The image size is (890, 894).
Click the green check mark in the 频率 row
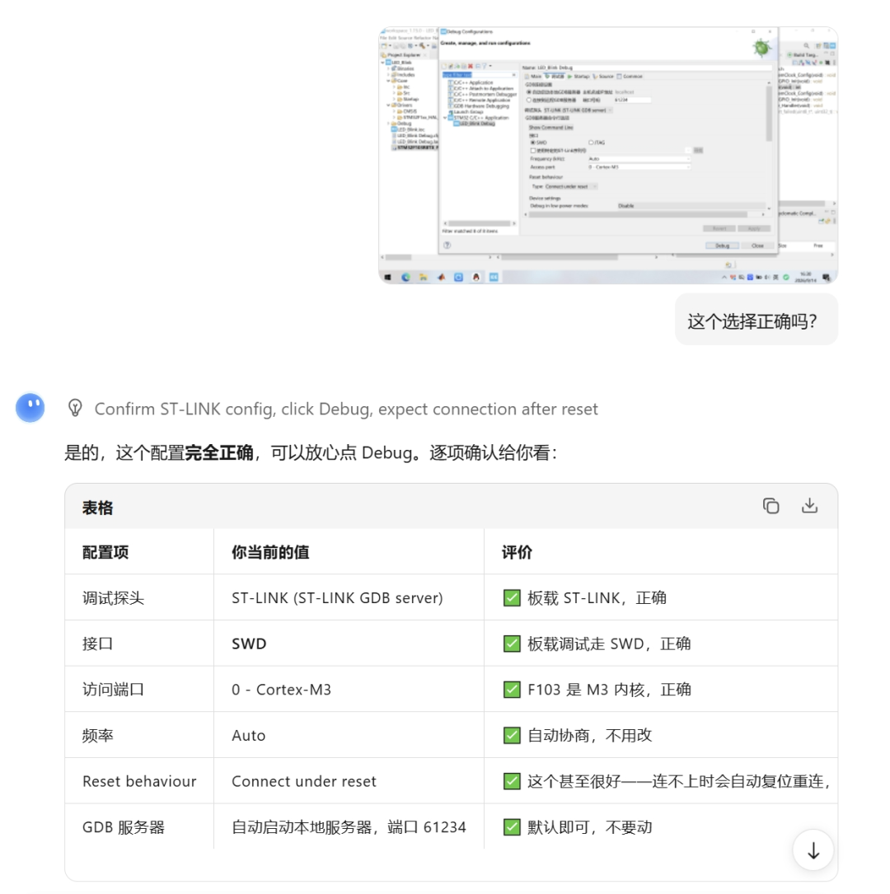512,736
